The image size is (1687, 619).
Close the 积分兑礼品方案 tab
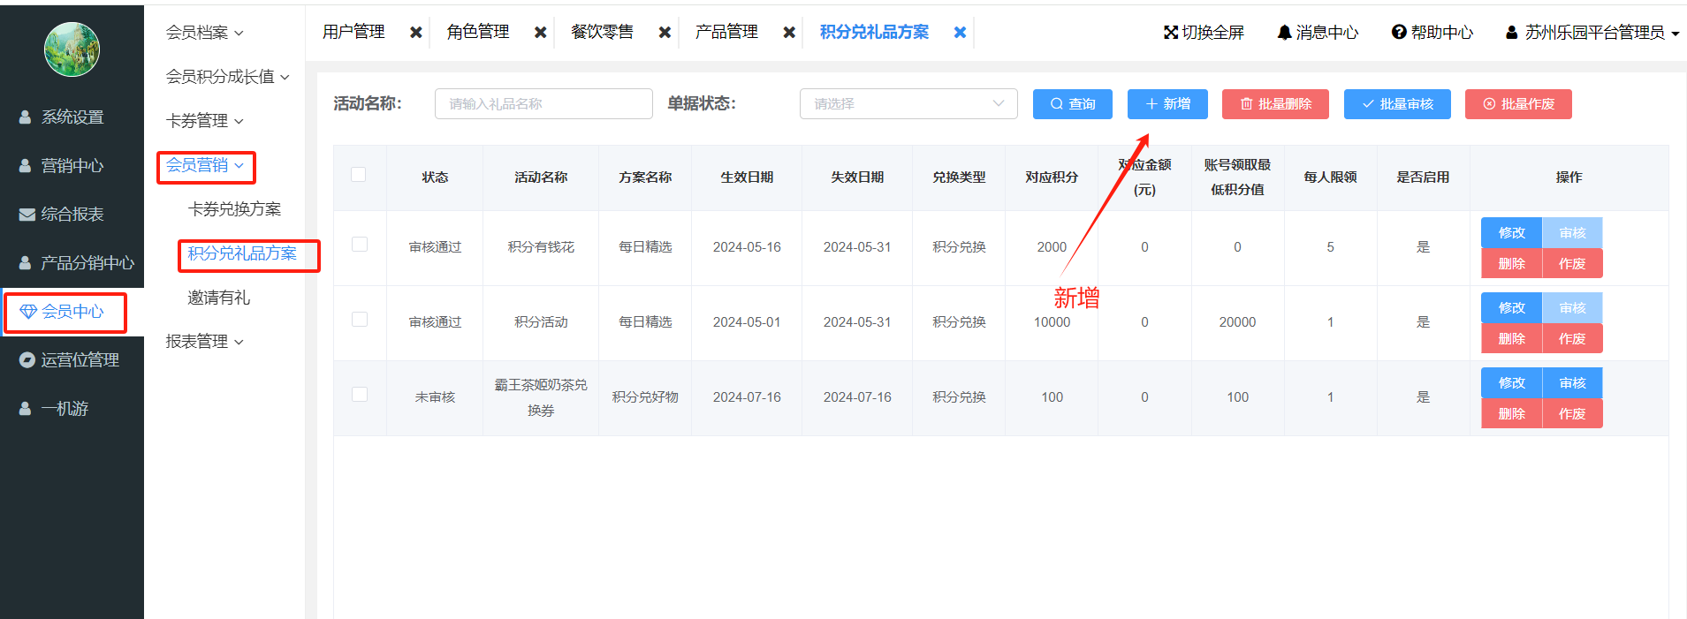click(960, 33)
